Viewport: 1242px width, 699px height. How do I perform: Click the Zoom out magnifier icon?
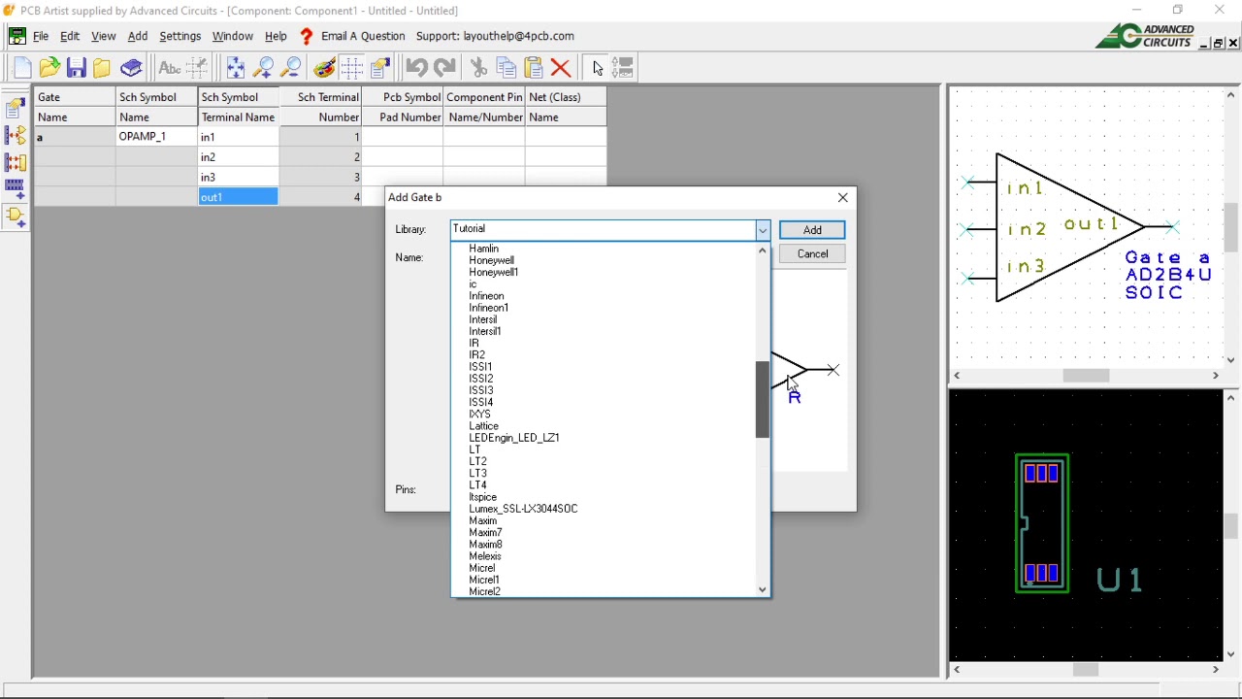(x=290, y=67)
